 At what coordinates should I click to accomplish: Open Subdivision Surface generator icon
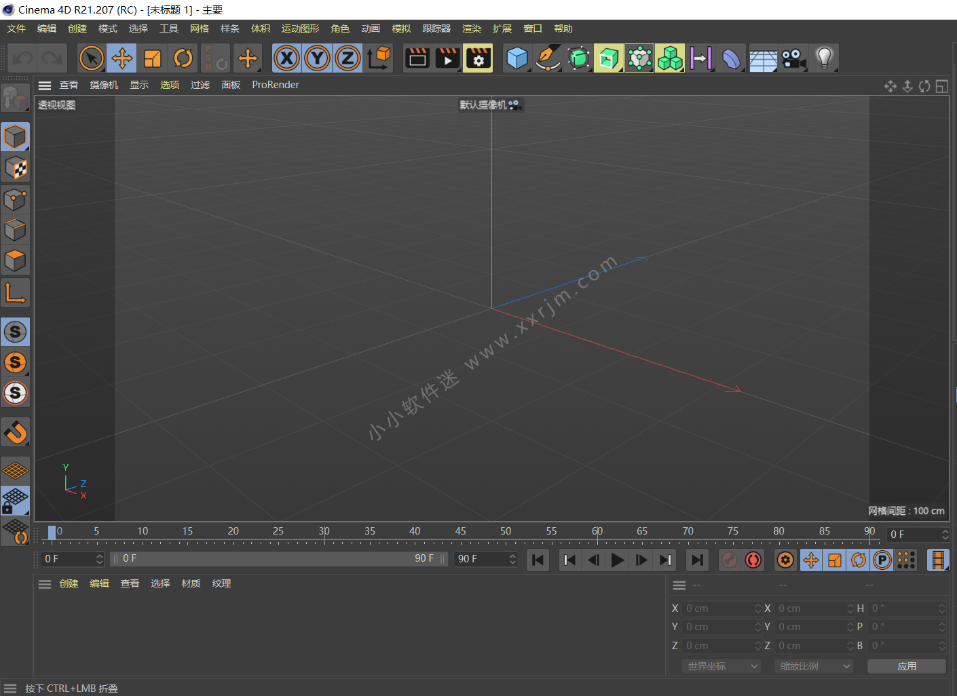[x=578, y=58]
